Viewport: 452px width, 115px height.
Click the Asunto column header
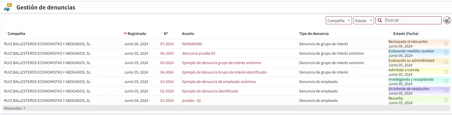click(x=188, y=33)
